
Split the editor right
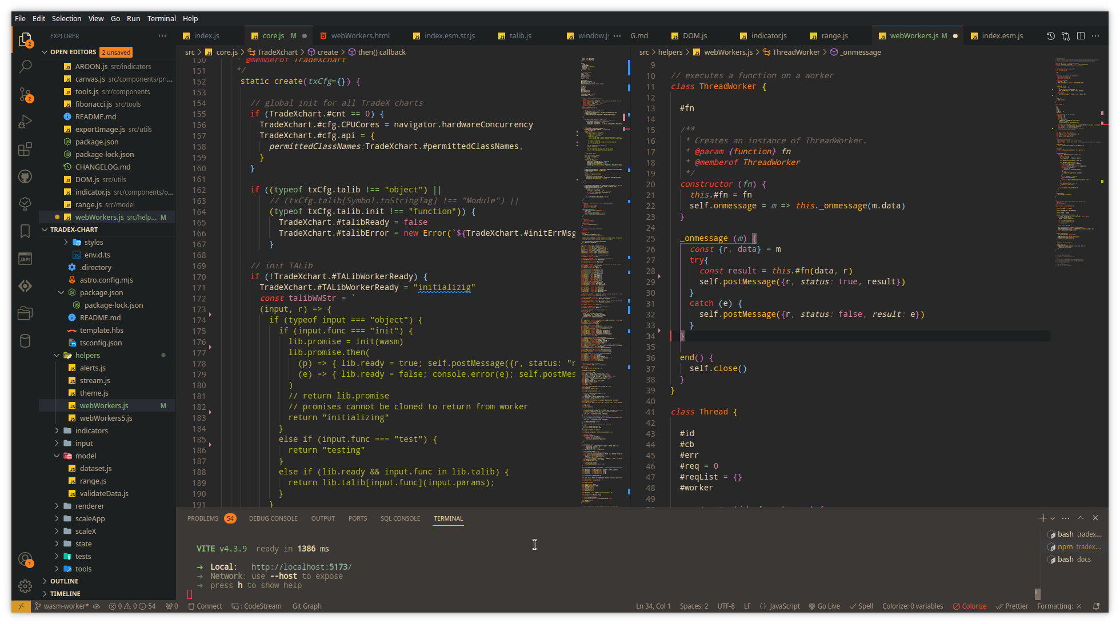(1081, 36)
